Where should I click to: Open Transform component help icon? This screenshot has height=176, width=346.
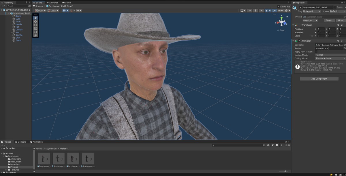pos(338,25)
